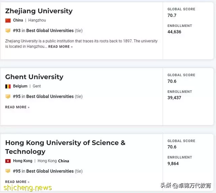Click the ranking badge icon for Ghent University

pos(8,97)
